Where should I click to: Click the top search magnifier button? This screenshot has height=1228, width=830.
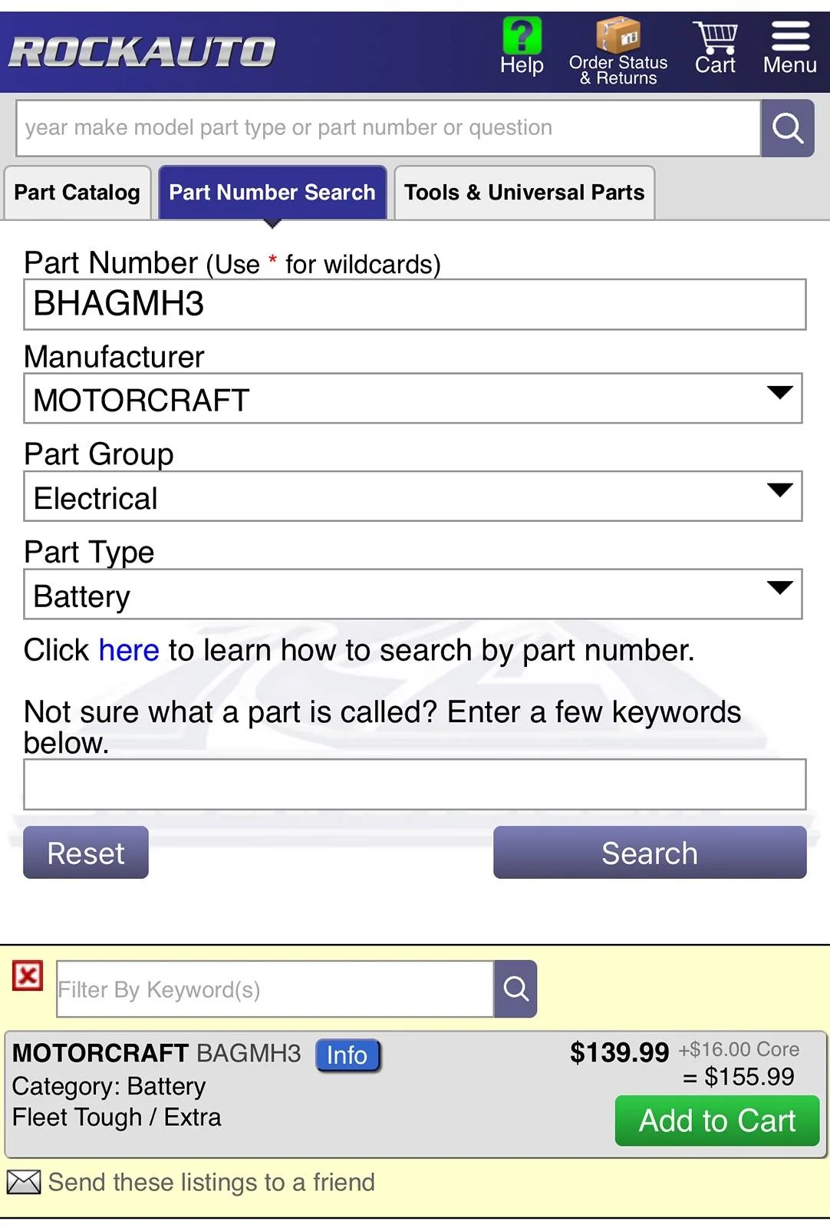point(788,128)
